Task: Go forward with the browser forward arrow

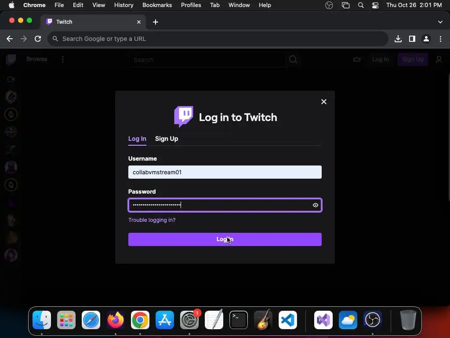Action: point(24,39)
